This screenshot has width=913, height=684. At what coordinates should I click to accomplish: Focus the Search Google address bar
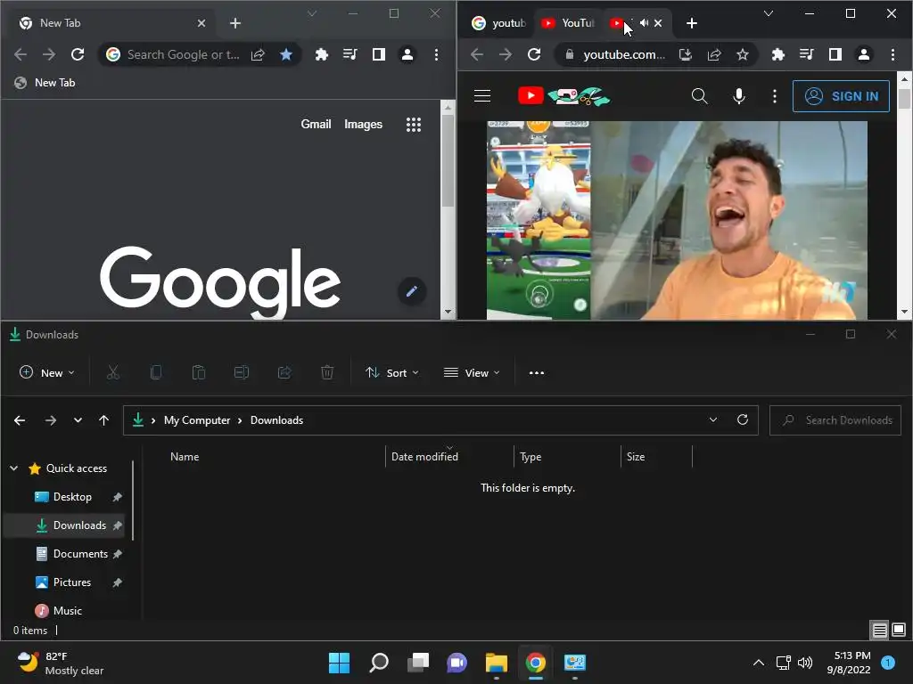click(x=183, y=54)
